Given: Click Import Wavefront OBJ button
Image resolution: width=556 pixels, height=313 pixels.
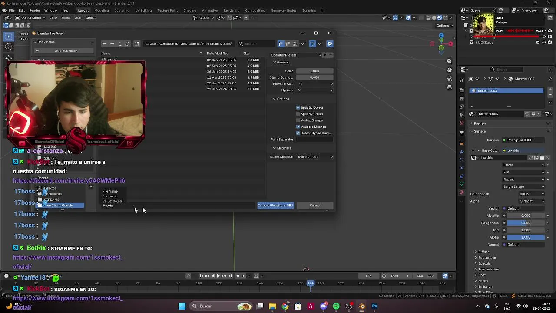Looking at the screenshot, I should click(x=275, y=206).
